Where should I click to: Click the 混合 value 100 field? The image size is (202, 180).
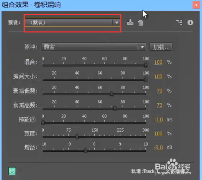pos(158,62)
